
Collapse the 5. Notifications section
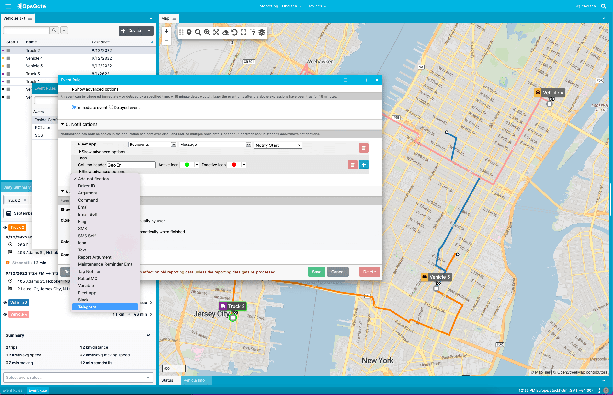pos(62,124)
